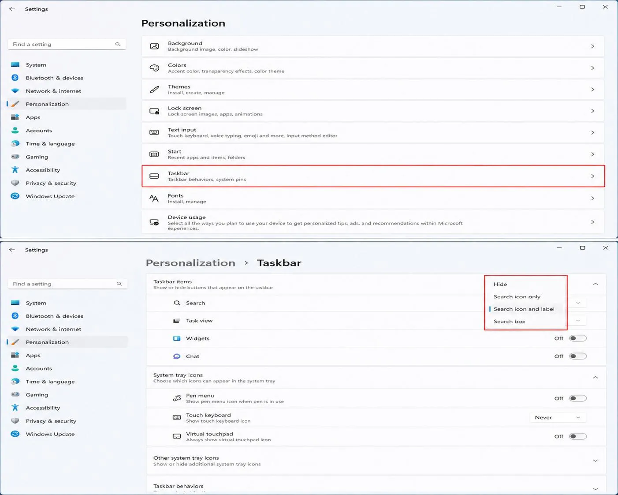Screen dimensions: 618x495
Task: Click the Privacy shield icon in upper window sidebar
Action: point(15,183)
